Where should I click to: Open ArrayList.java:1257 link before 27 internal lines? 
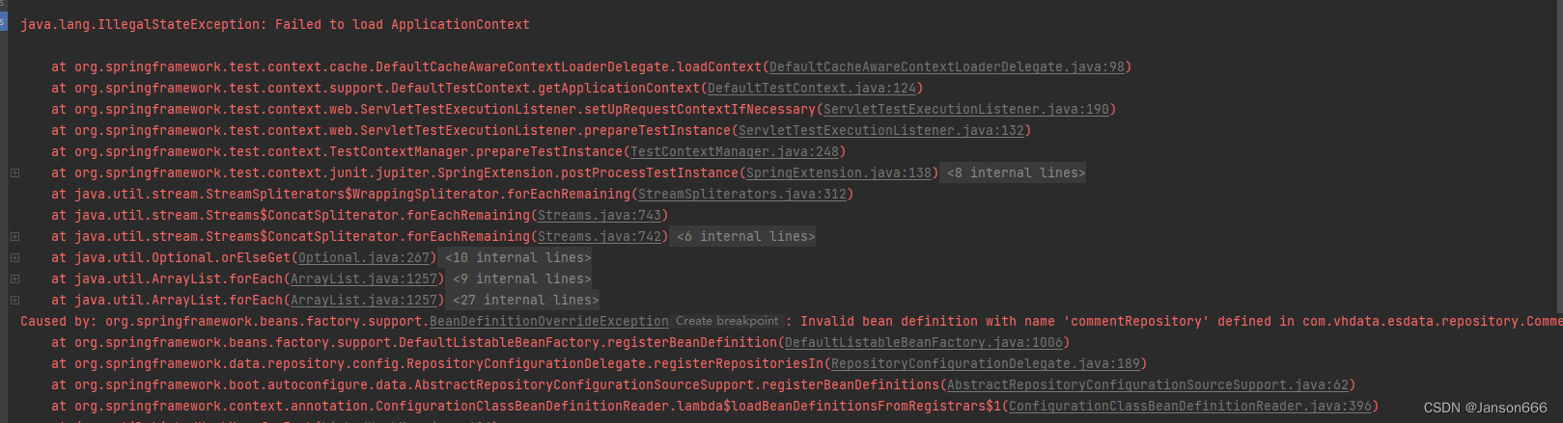point(364,301)
